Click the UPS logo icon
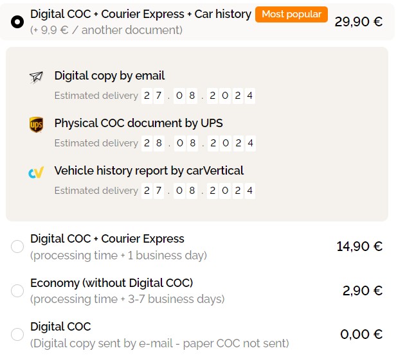Image resolution: width=396 pixels, height=355 pixels. tap(36, 124)
